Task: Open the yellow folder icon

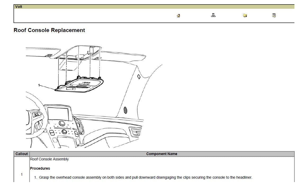Action: click(x=245, y=15)
